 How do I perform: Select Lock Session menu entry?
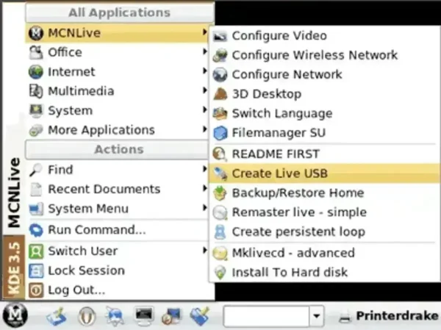pos(117,270)
